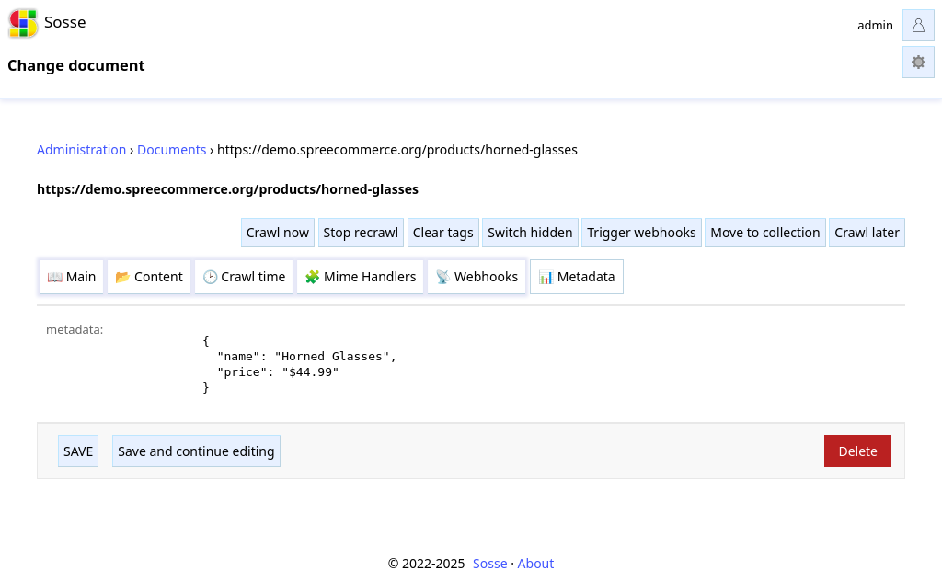Select the Webhooks tab
Image resolution: width=942 pixels, height=582 pixels.
pos(477,277)
